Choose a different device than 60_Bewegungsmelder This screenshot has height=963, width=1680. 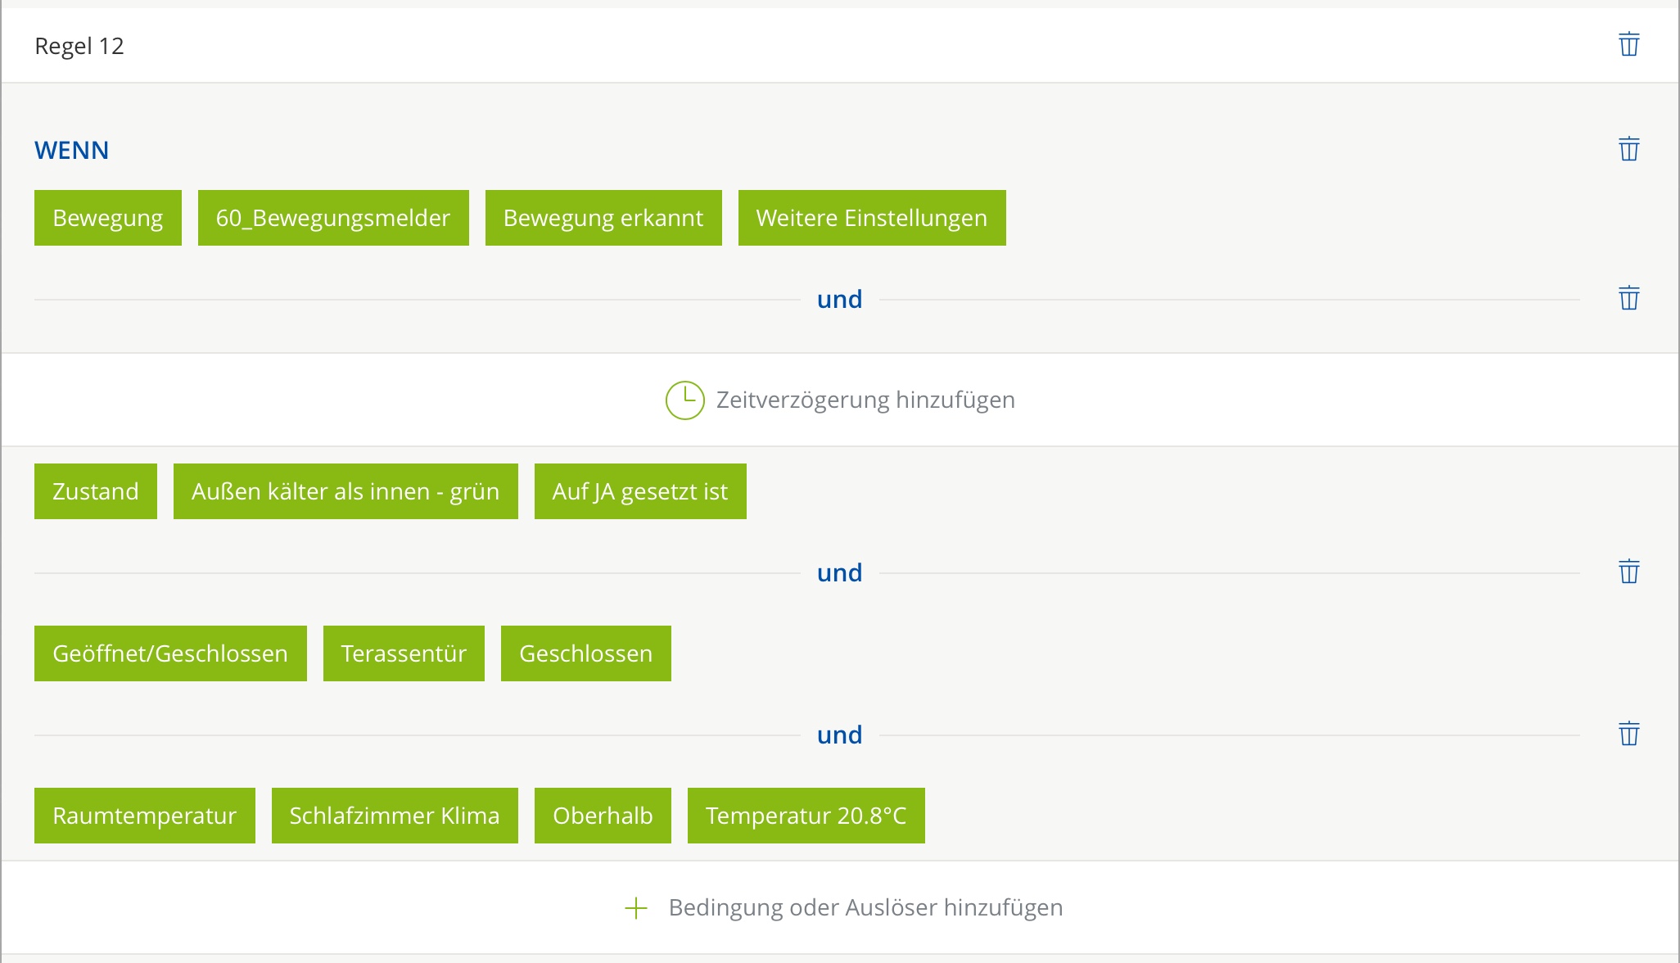[333, 218]
